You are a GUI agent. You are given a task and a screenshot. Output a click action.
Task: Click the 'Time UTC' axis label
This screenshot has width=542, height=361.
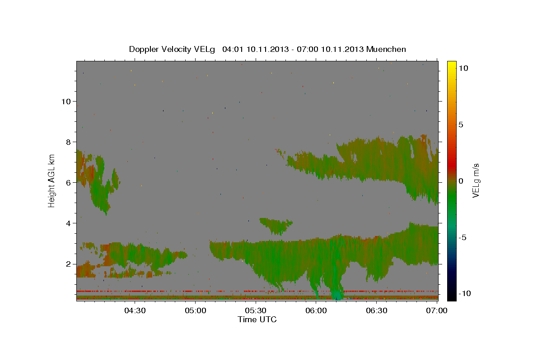coord(257,319)
